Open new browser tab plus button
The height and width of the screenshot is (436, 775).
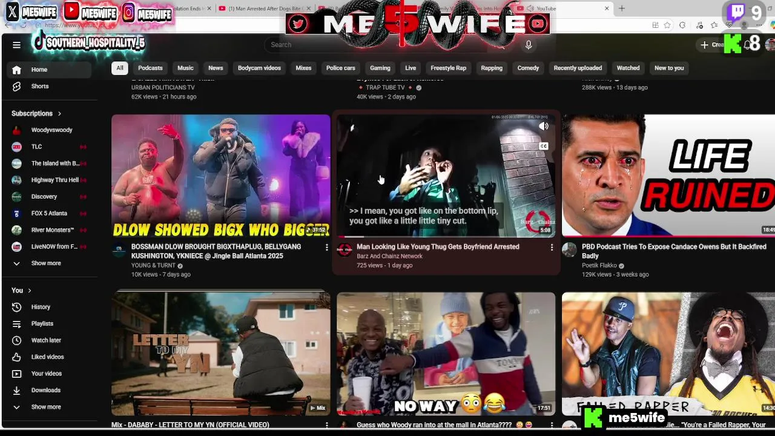(x=621, y=8)
